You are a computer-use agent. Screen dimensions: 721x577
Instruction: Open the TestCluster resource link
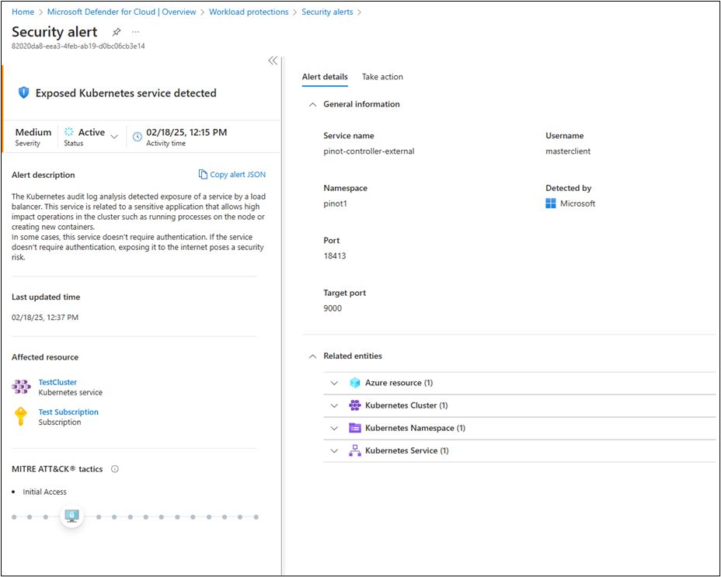coord(57,382)
